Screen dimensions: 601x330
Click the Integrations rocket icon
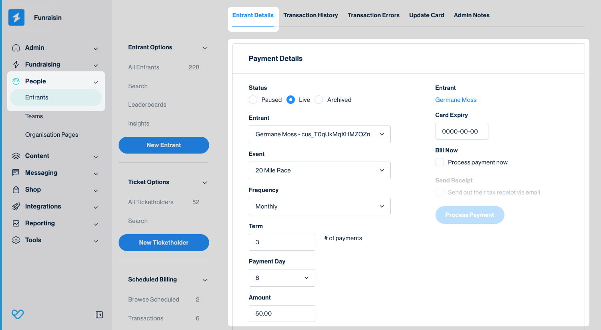[16, 207]
